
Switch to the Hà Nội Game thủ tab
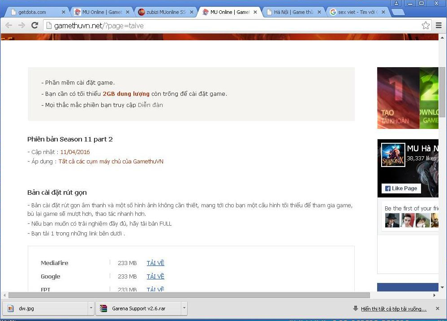[x=293, y=12]
